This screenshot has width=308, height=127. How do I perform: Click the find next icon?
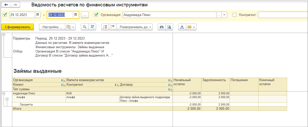(x=92, y=27)
